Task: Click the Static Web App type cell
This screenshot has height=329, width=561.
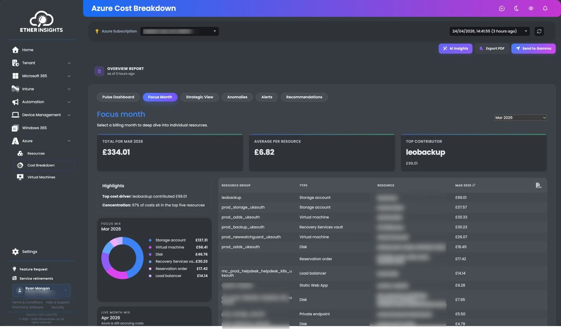Action: click(314, 285)
